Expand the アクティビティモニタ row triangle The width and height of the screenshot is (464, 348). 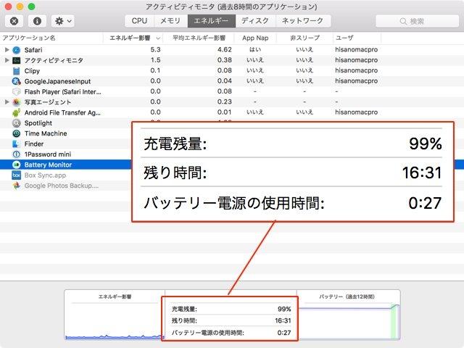[7, 60]
